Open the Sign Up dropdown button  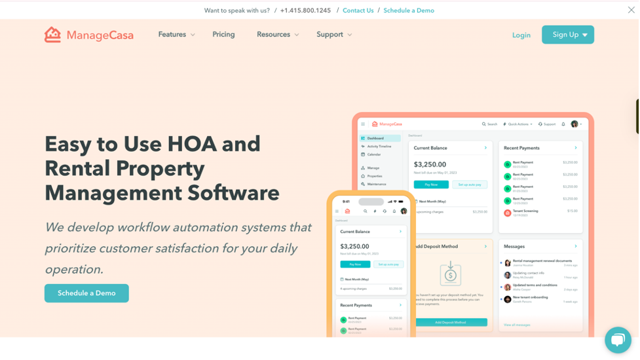[568, 35]
